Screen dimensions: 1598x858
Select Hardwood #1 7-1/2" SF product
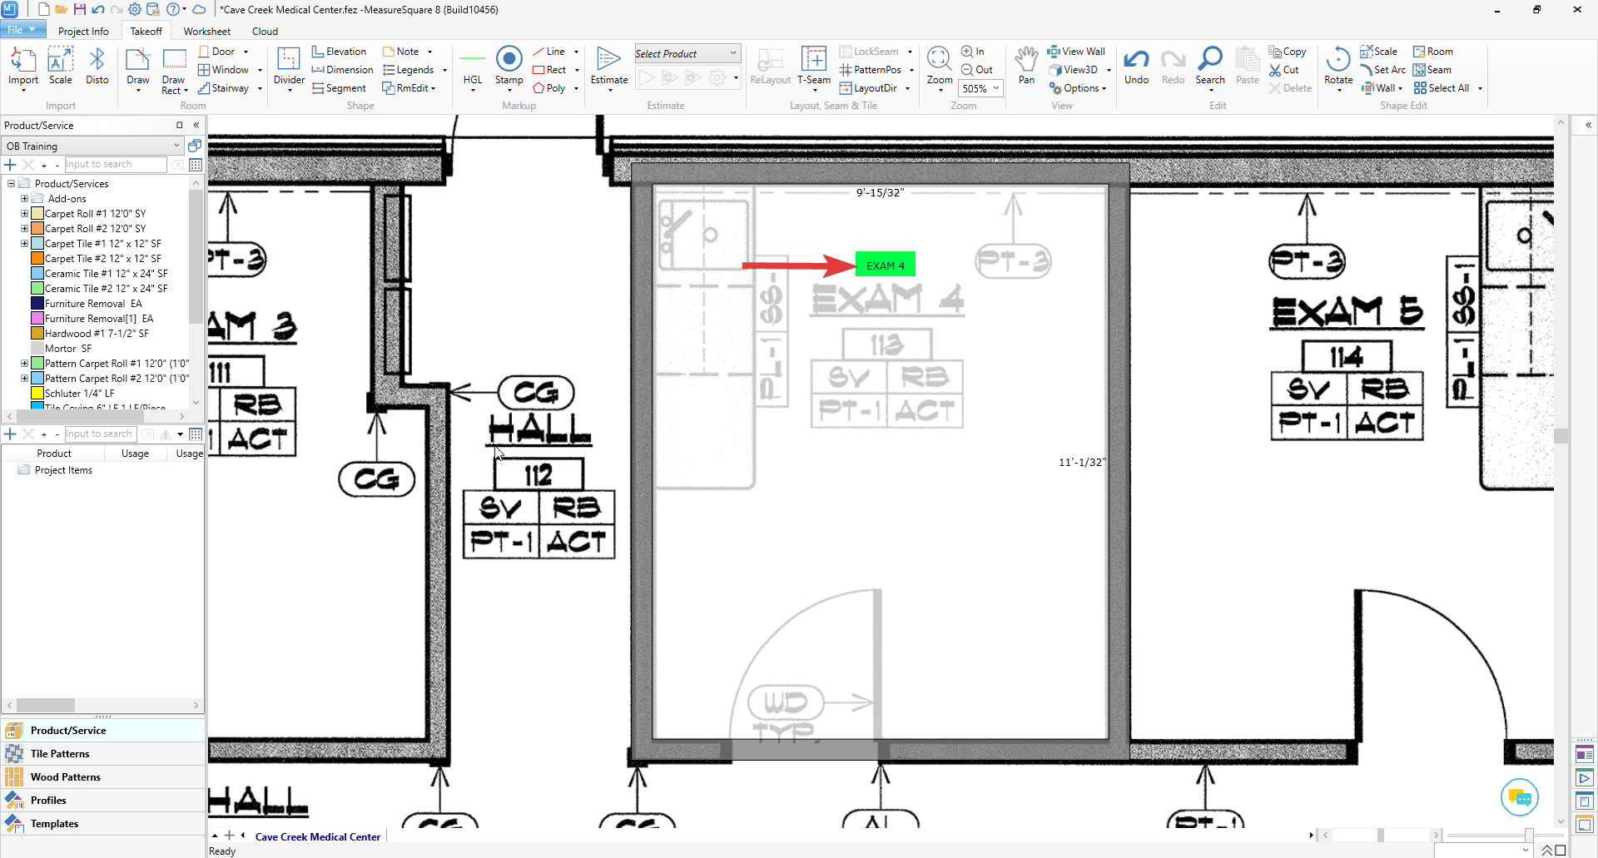[x=97, y=334]
